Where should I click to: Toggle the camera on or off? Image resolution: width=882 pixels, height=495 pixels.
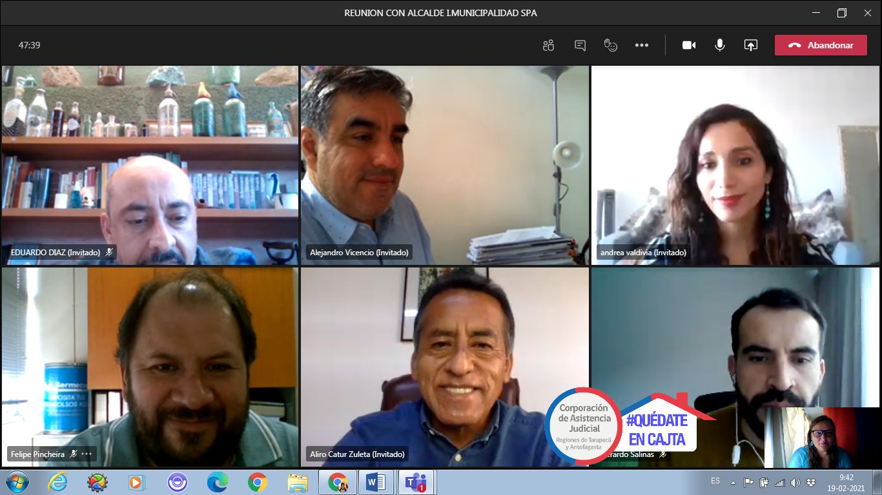(x=689, y=45)
